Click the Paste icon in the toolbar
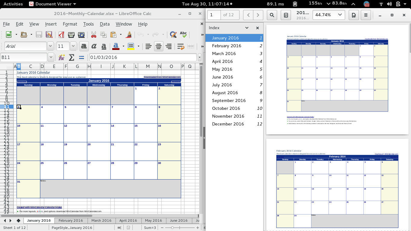The image size is (411, 231). [x=114, y=34]
